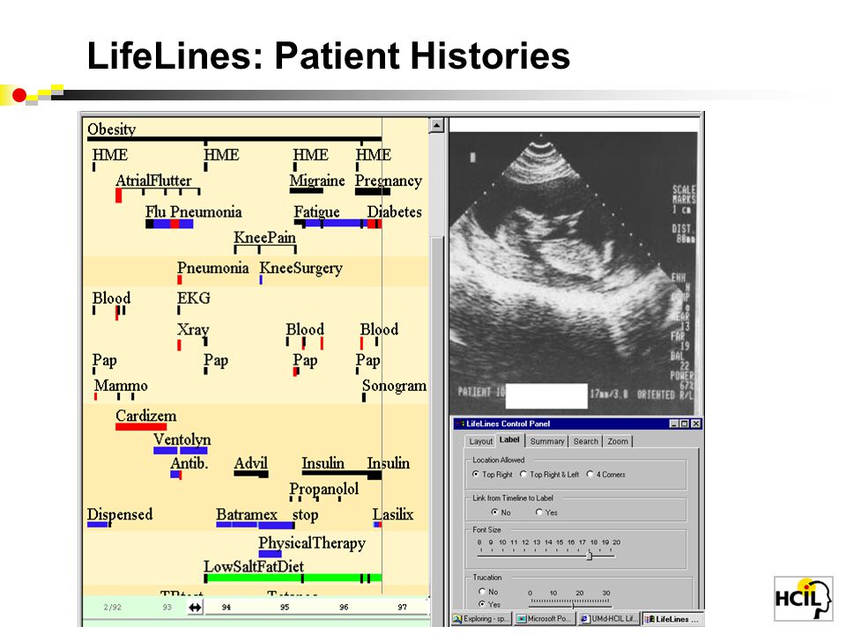Click the Diabetes event label
The image size is (846, 634).
(395, 212)
